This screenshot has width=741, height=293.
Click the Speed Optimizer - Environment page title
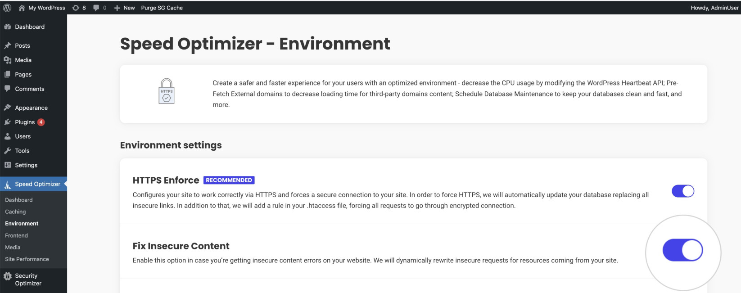[x=255, y=44]
